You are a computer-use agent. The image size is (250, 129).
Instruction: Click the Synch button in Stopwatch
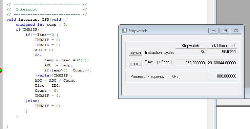(x=136, y=52)
